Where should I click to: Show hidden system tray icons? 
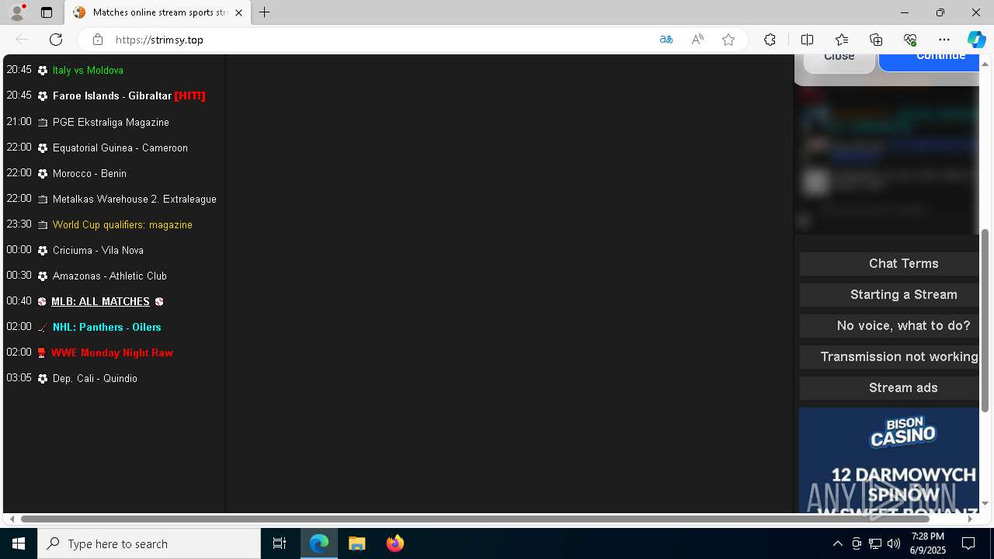click(x=837, y=543)
